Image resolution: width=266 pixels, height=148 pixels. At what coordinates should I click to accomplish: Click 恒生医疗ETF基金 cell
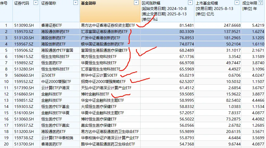(x=55, y=107)
